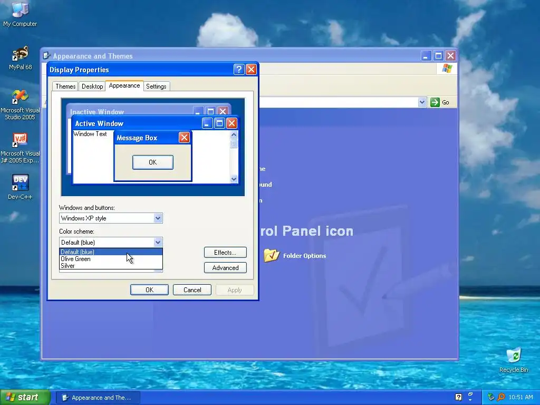Click the Effects... button

tap(225, 253)
